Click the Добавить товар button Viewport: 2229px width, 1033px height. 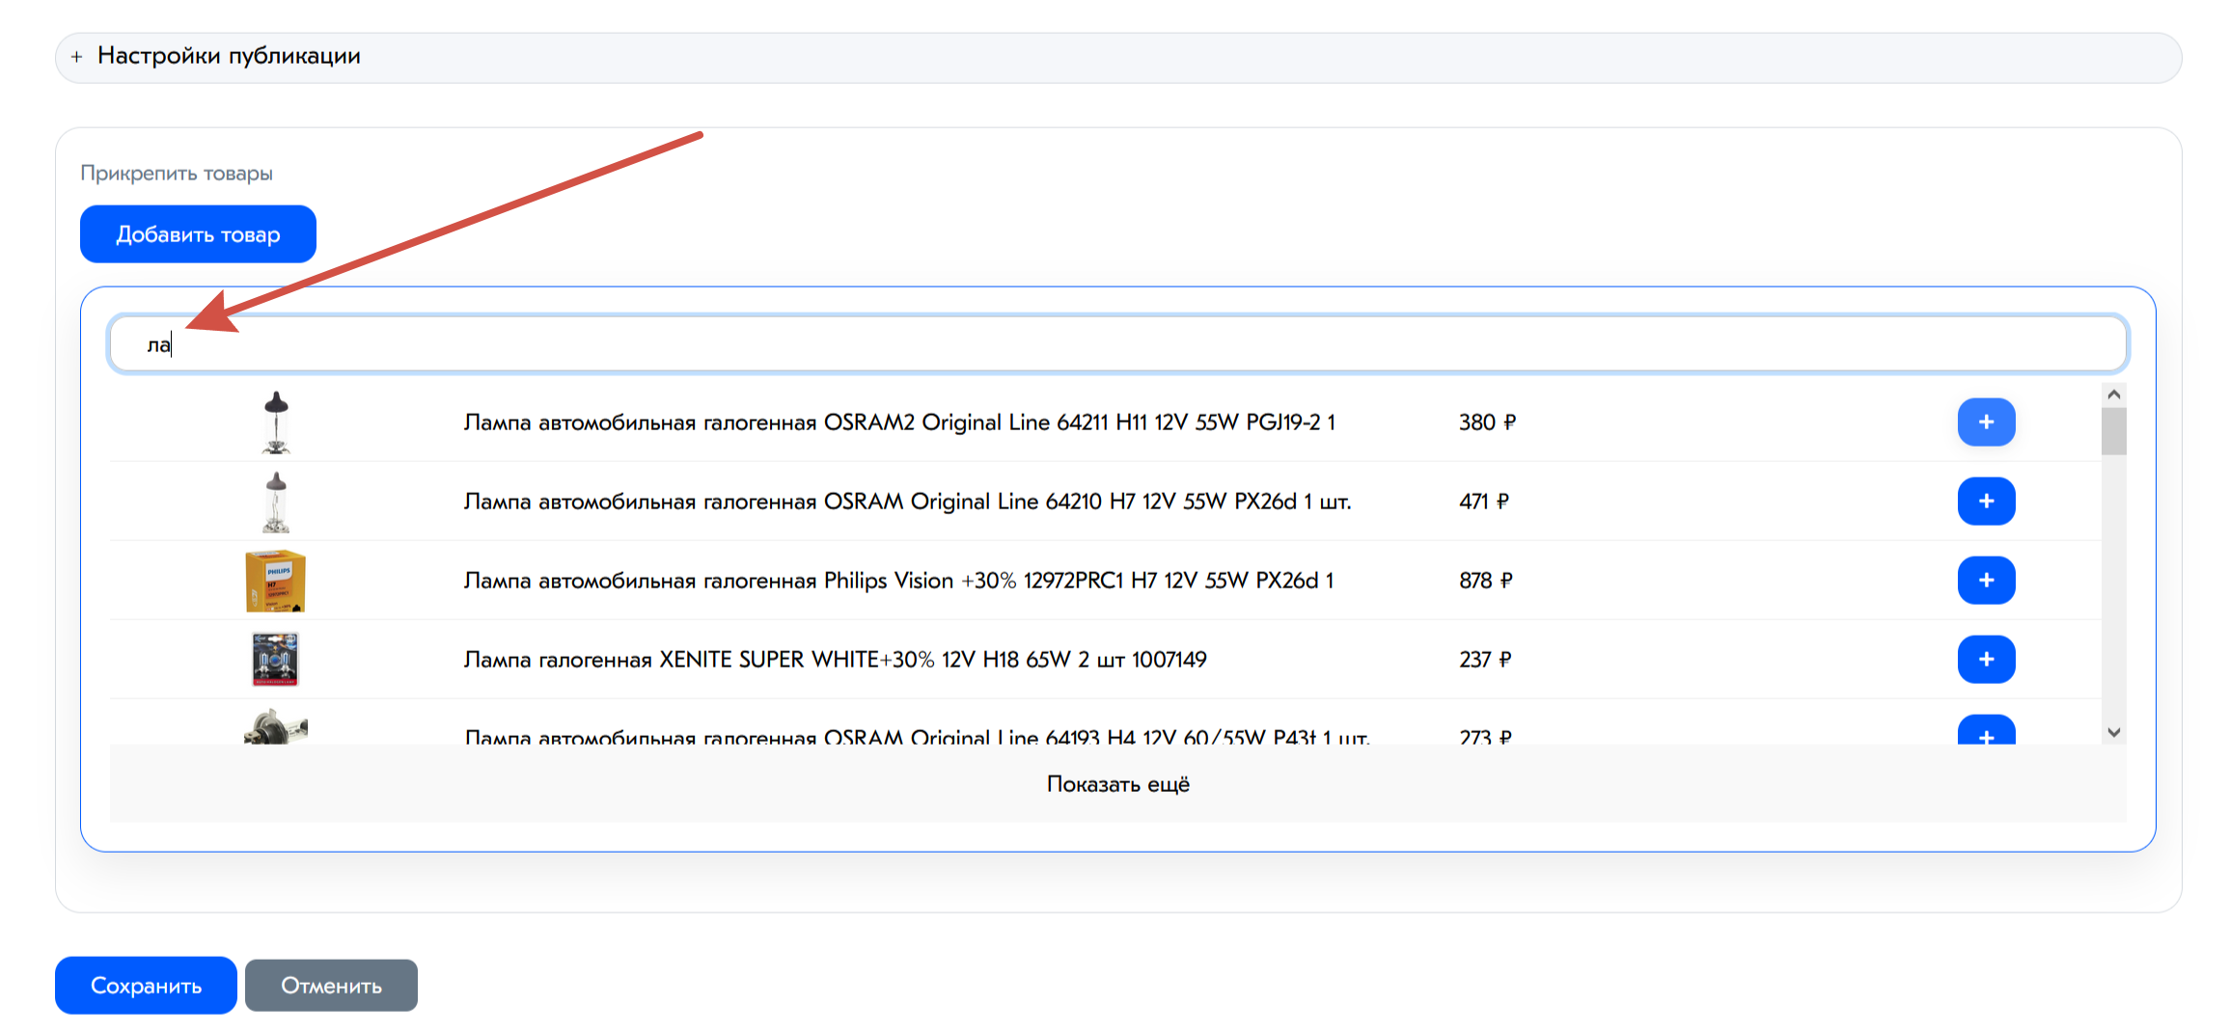point(198,234)
